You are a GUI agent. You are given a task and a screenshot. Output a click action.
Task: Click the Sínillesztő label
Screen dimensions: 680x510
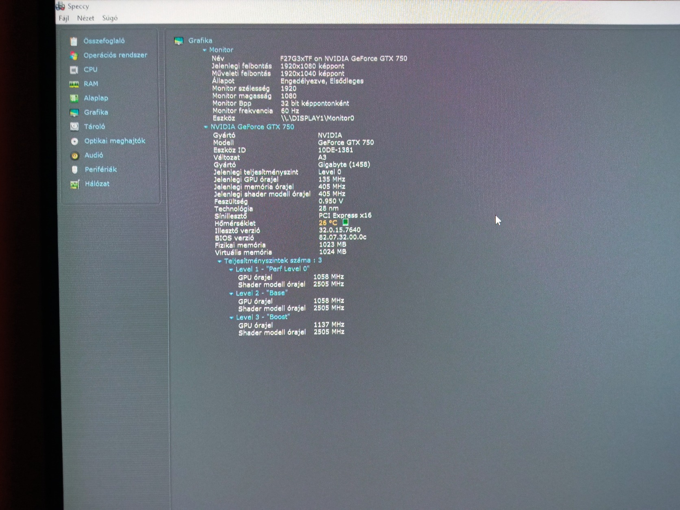click(231, 216)
